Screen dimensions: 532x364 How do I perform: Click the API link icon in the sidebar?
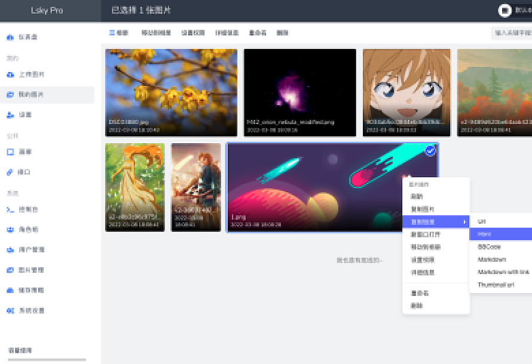10,172
